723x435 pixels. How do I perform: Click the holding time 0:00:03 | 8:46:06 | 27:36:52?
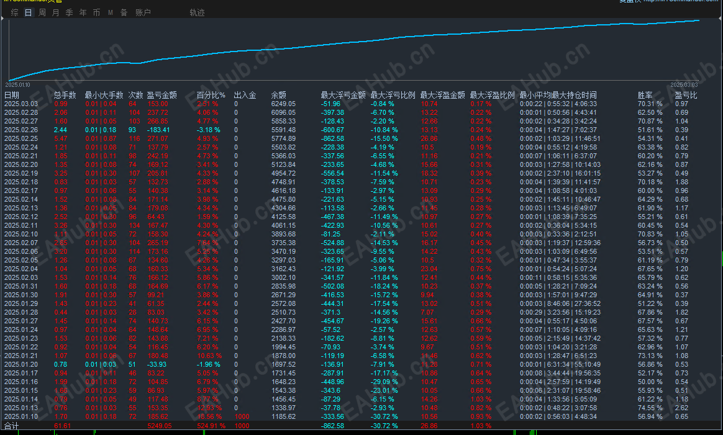tap(560, 303)
